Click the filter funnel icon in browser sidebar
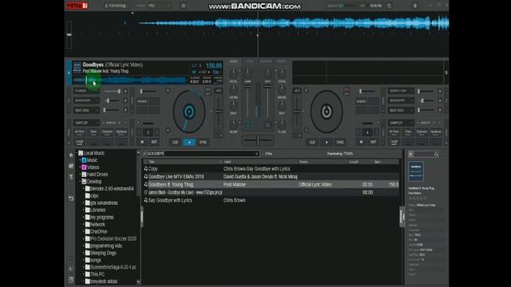This screenshot has width=511, height=287. (71, 177)
